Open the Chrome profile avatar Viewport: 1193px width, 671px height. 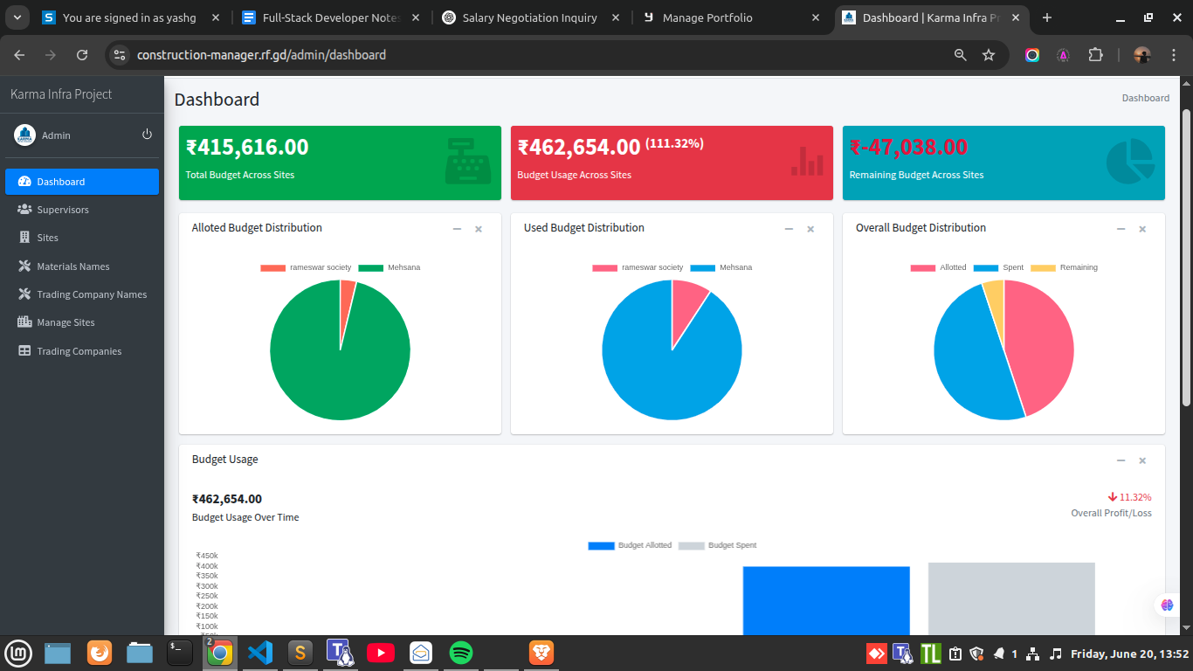[x=1142, y=55]
